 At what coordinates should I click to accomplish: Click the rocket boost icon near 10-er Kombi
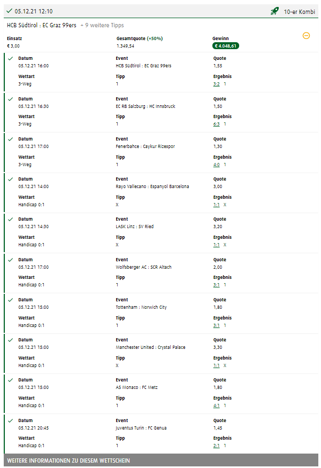(x=274, y=11)
